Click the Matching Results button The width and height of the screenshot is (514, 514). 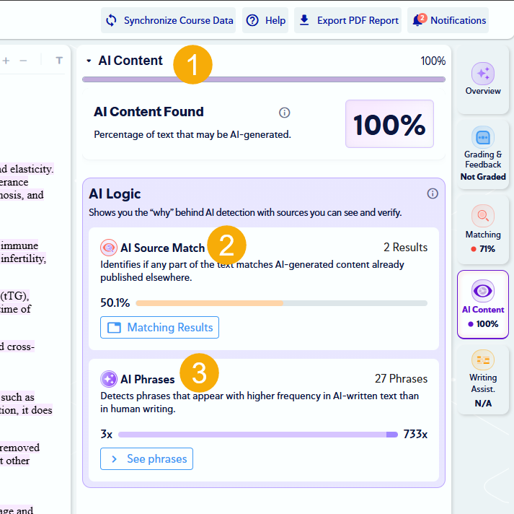pos(159,327)
